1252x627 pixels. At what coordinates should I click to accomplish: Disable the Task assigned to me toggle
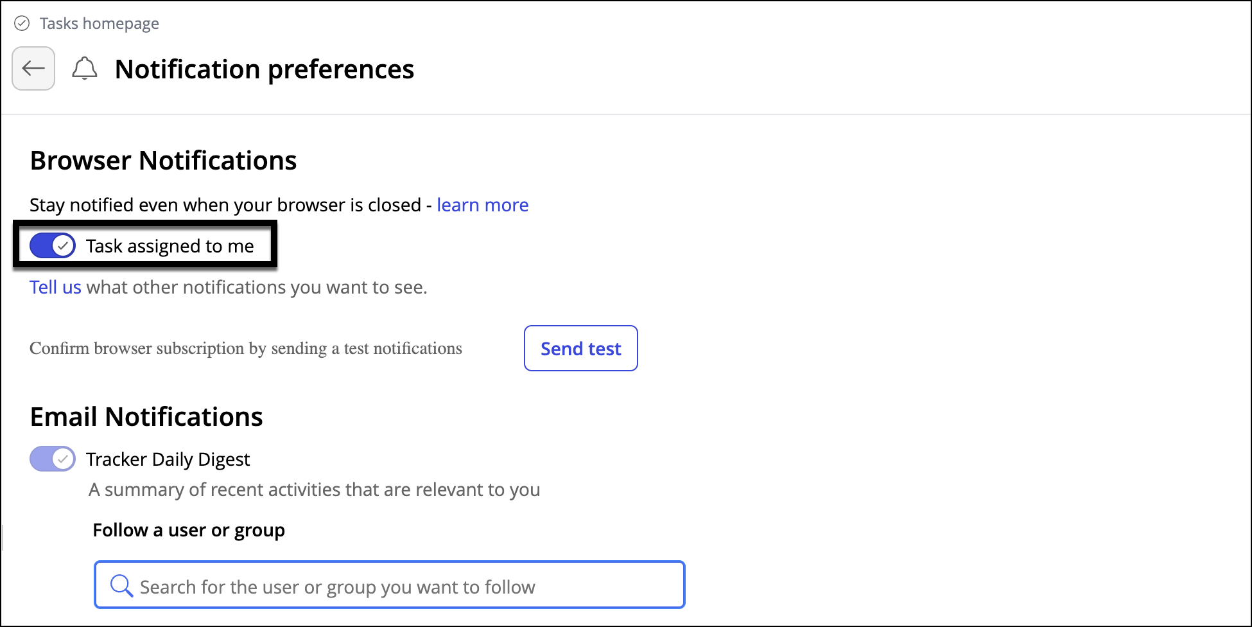53,245
